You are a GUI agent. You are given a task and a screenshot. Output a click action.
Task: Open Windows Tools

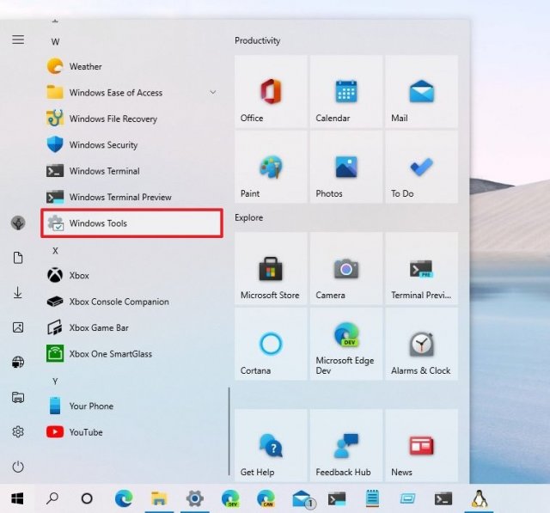[131, 223]
